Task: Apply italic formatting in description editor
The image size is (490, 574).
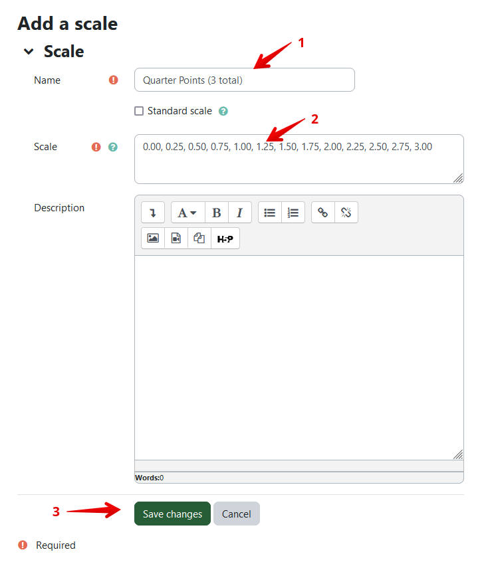Action: [240, 213]
